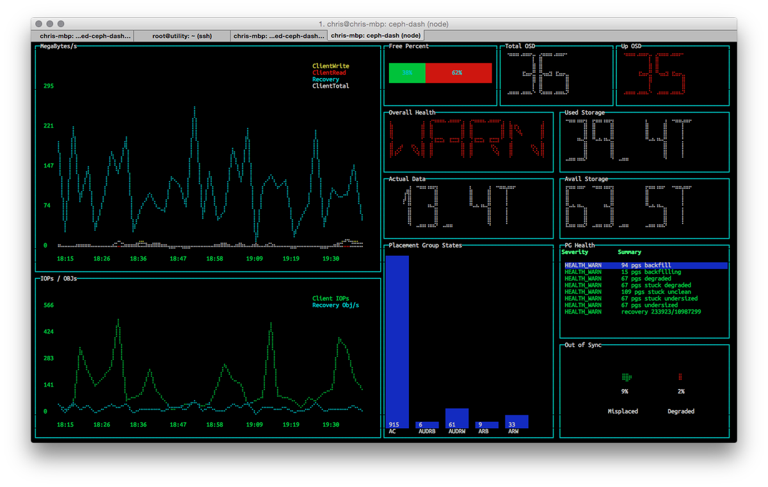Click the 2% degraded value
The width and height of the screenshot is (768, 487).
point(681,391)
